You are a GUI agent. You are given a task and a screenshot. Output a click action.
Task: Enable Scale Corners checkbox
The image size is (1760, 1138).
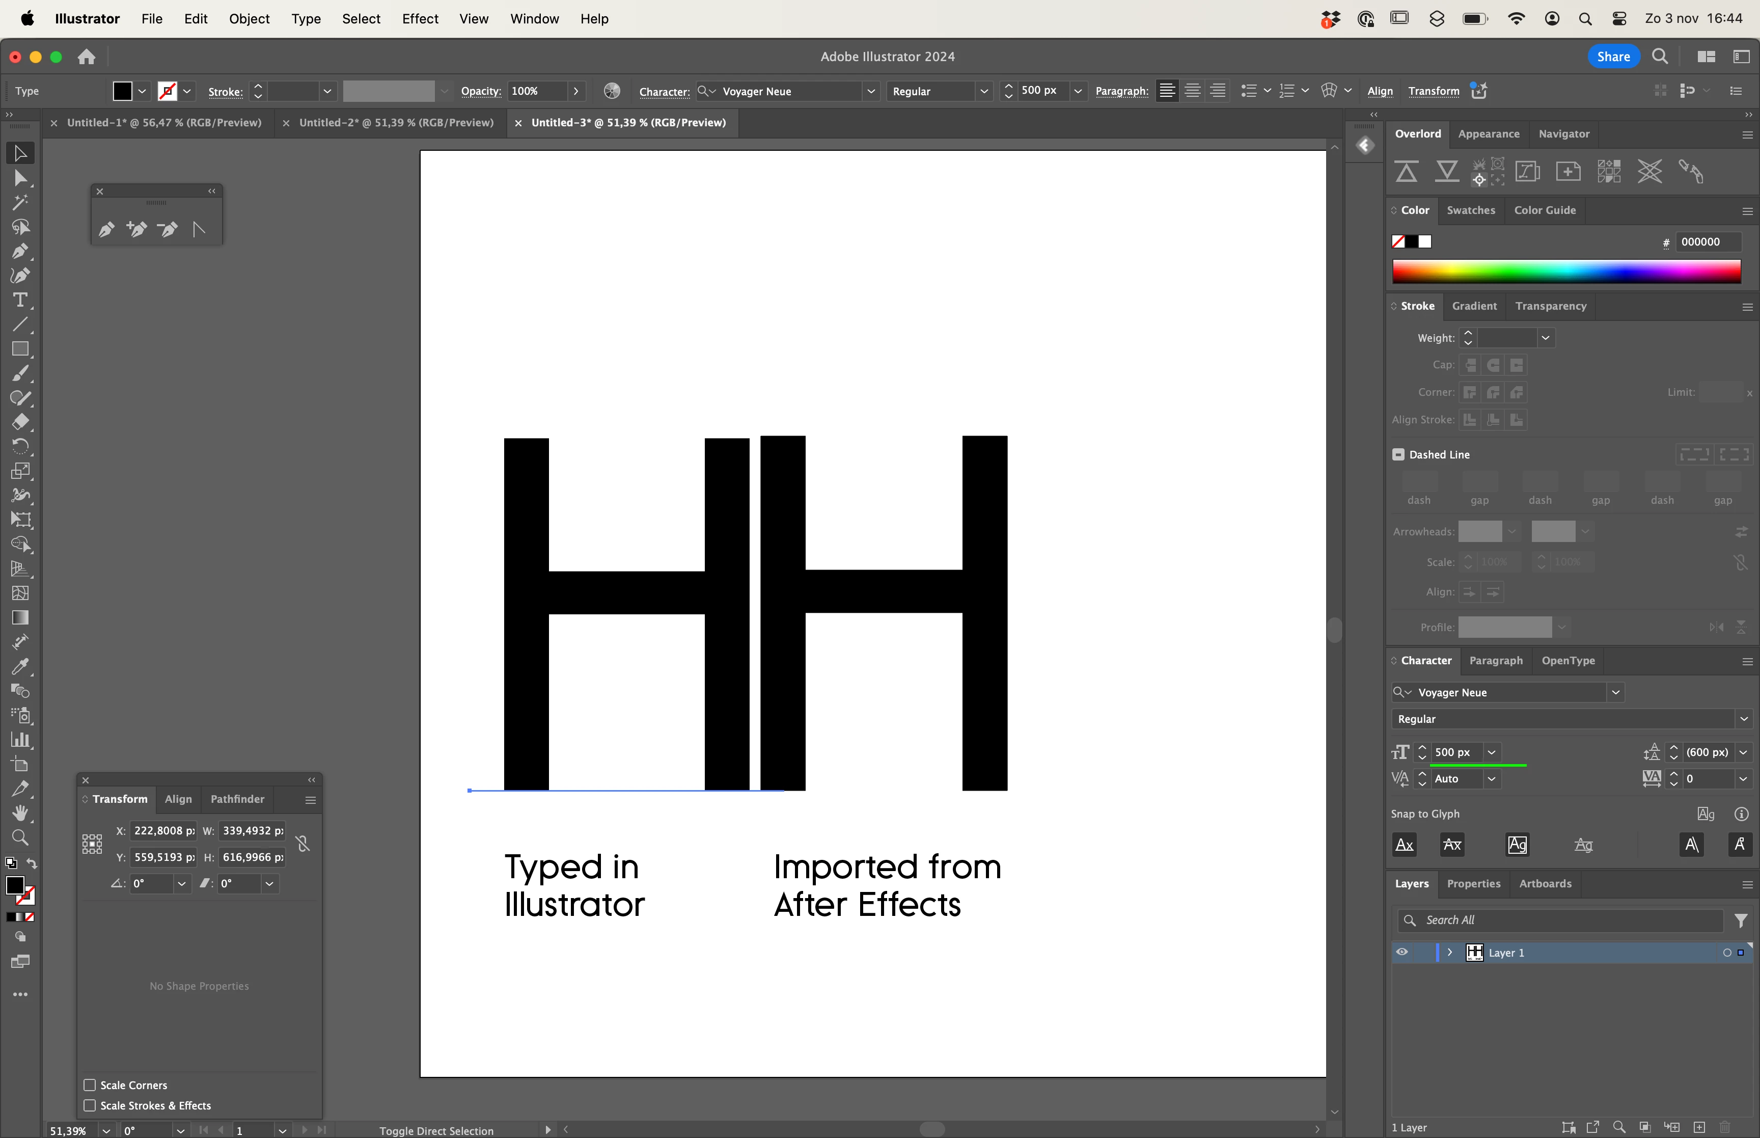point(90,1085)
